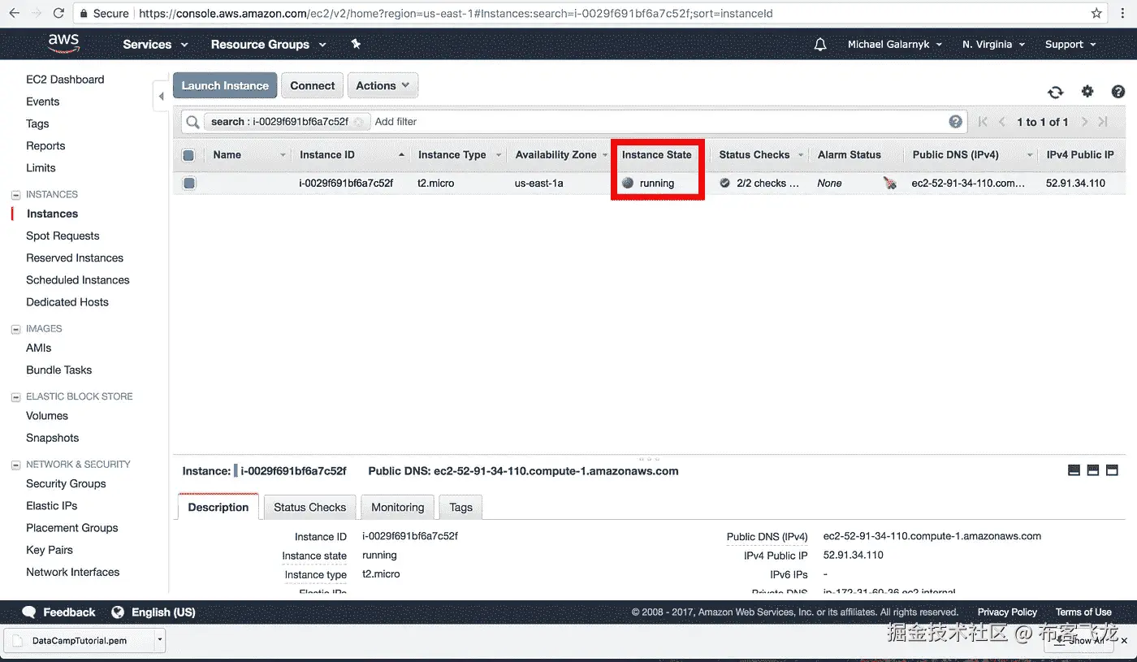Click Launch Instance button
Screen dimensions: 1137x662
point(225,85)
